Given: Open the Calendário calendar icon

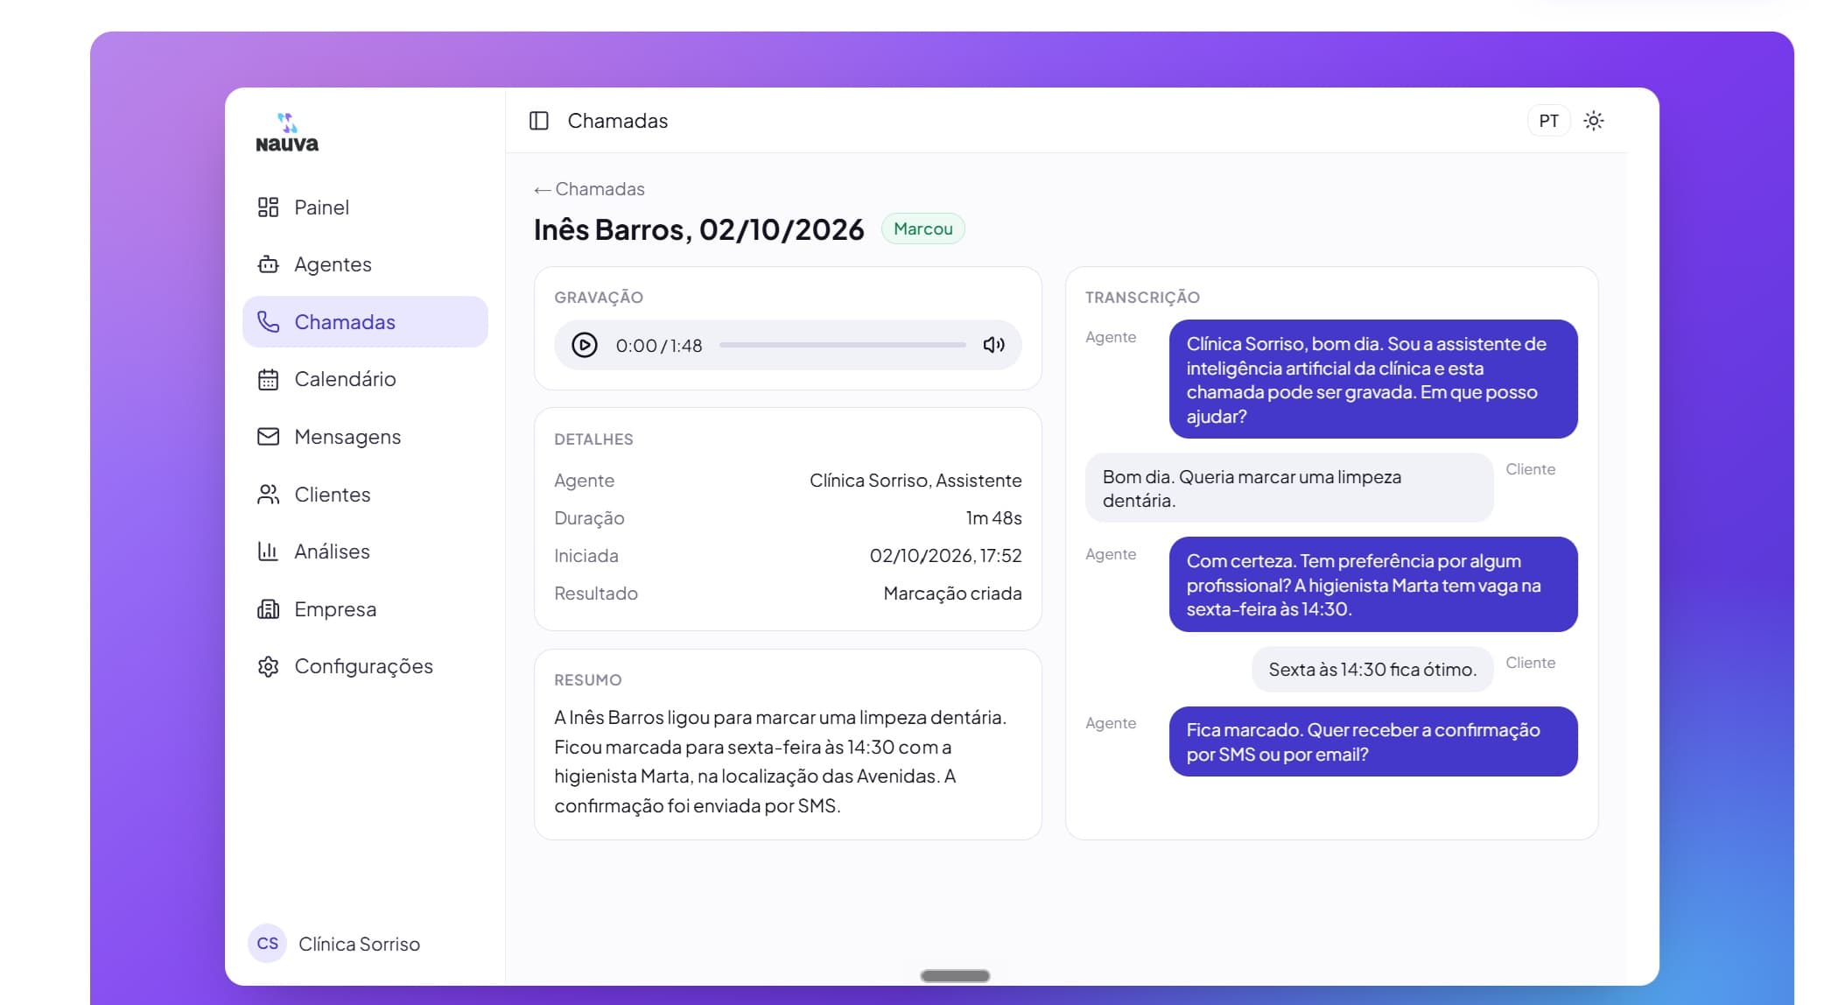Looking at the screenshot, I should [268, 379].
